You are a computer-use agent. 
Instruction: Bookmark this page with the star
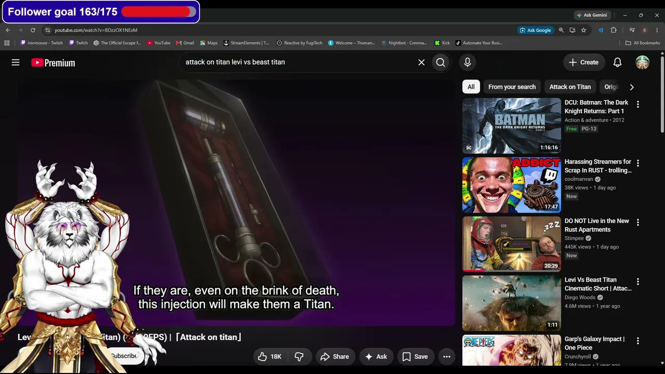pos(583,30)
